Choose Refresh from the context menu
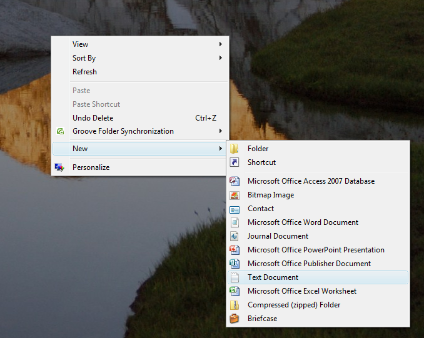The width and height of the screenshot is (424, 338). click(140, 72)
